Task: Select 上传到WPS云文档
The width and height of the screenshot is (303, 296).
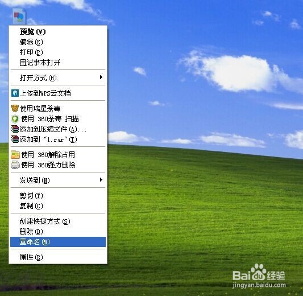Action: [58, 93]
